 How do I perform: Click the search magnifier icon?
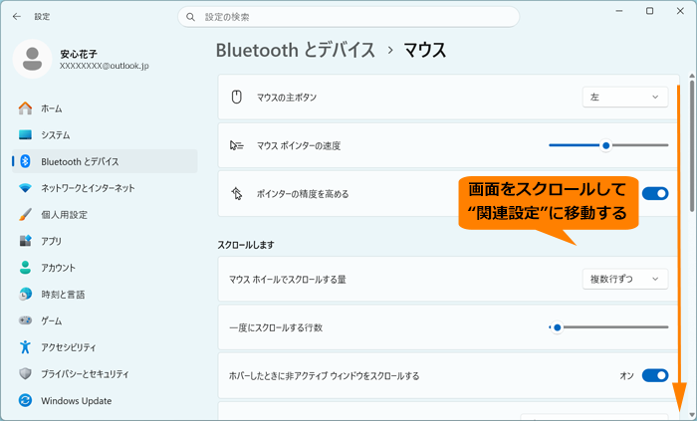[191, 17]
